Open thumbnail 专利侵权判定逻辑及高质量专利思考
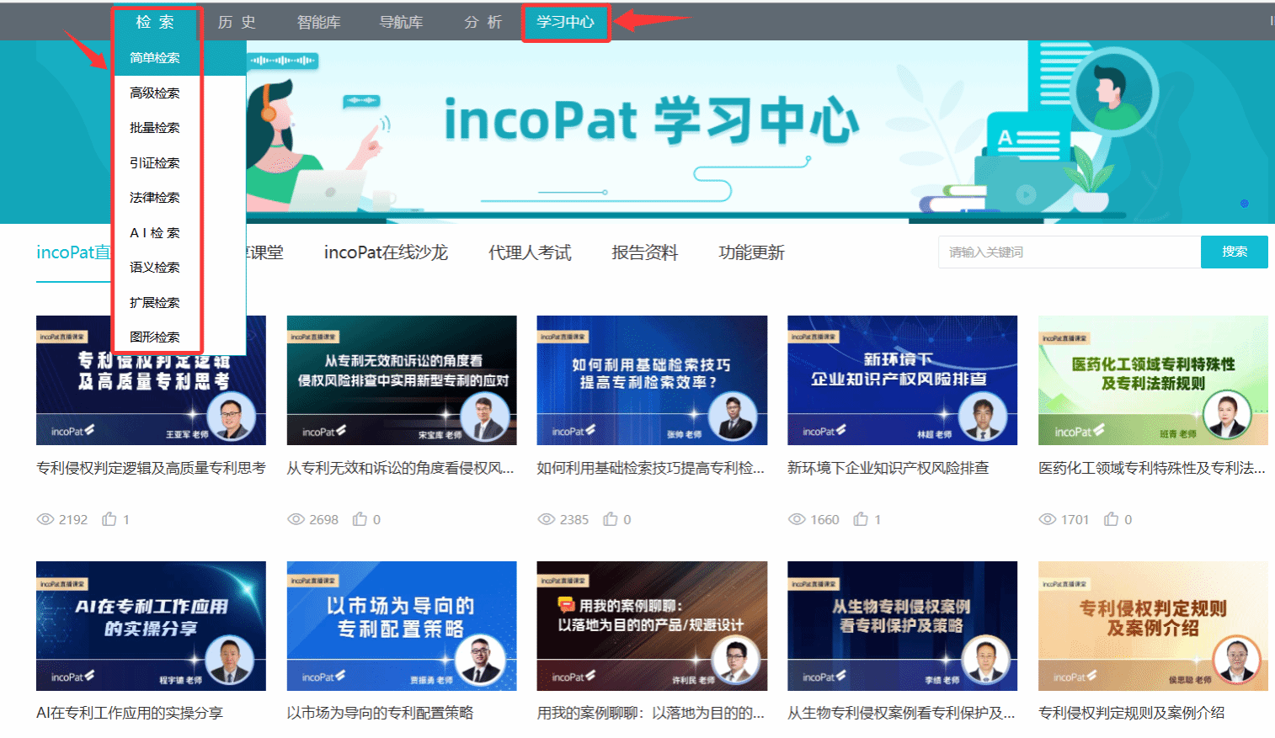 (151, 380)
